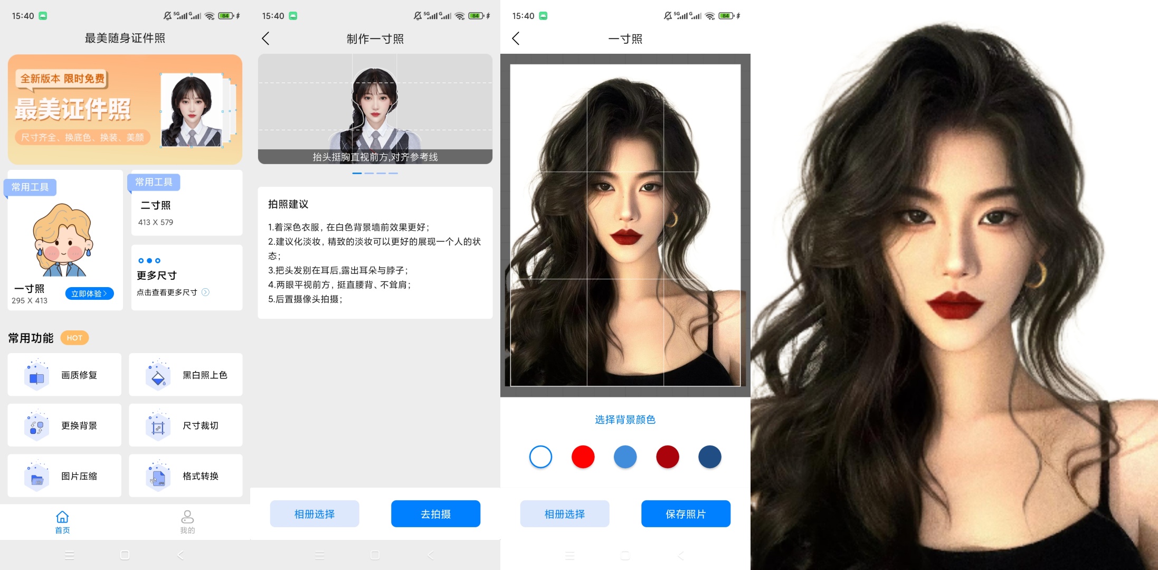Go back from 制作一寸照 screen
This screenshot has width=1158, height=570.
point(265,39)
